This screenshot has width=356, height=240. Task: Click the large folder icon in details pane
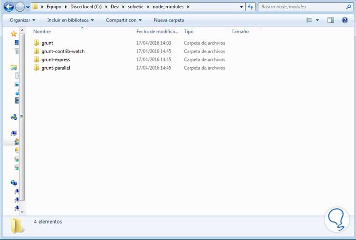coord(17,226)
